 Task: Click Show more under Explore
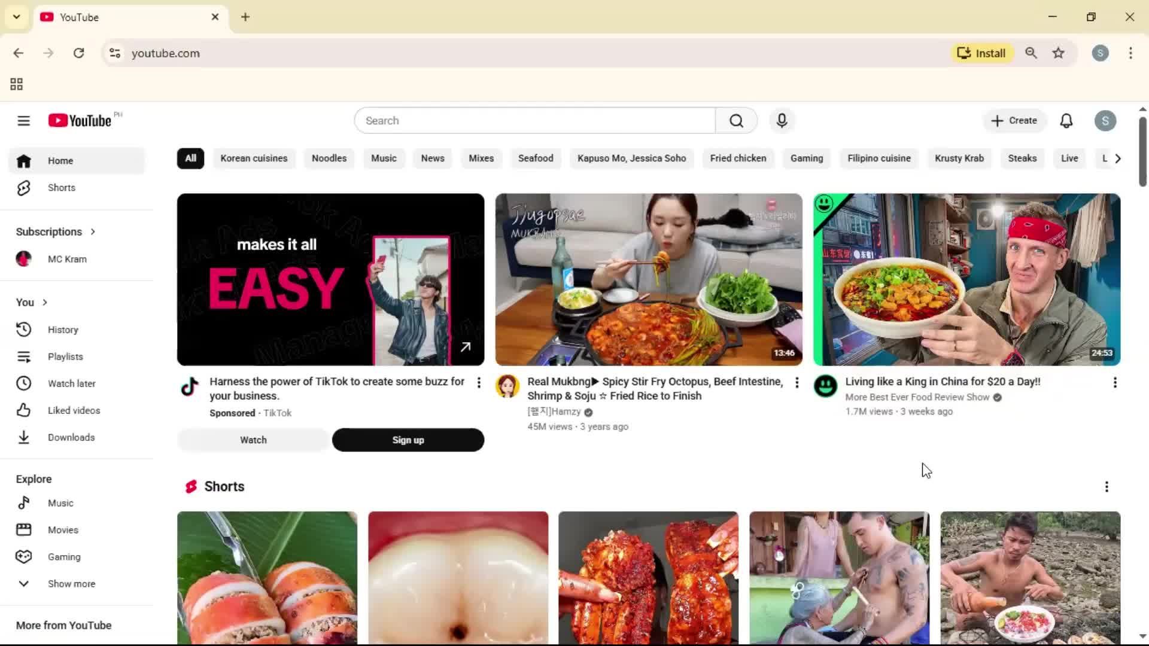(71, 583)
